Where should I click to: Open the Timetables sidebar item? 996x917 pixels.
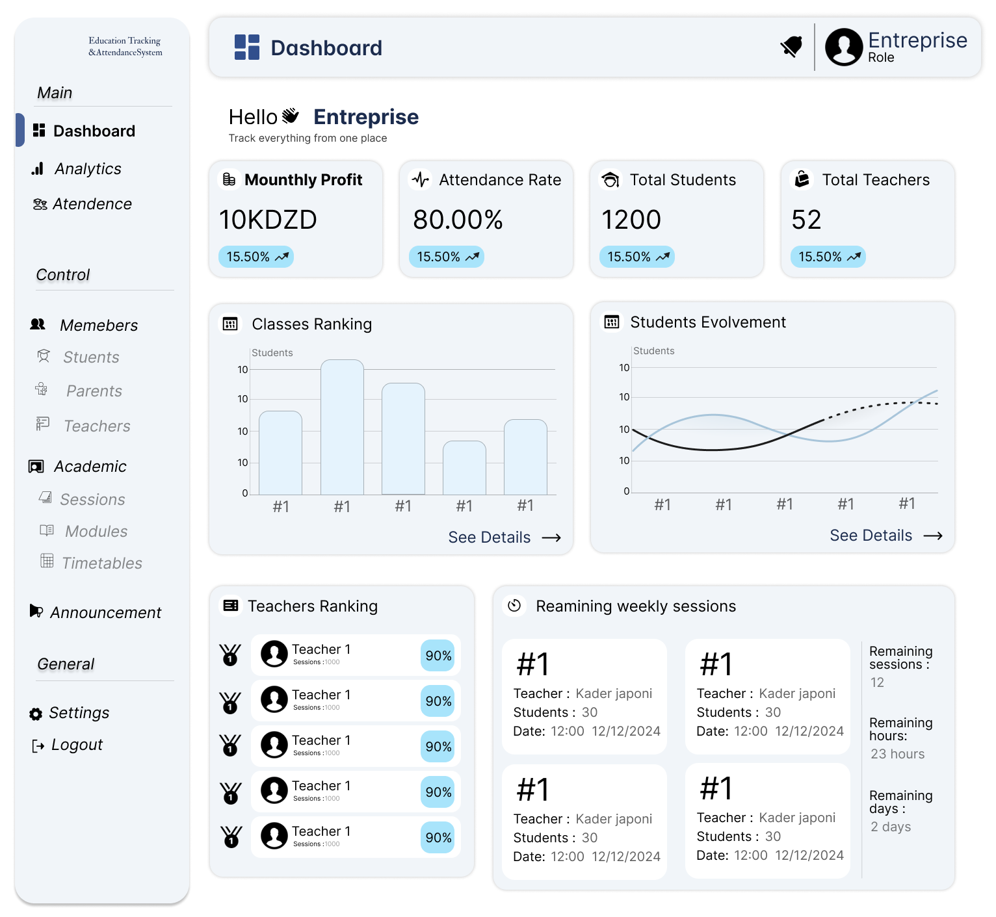coord(101,563)
